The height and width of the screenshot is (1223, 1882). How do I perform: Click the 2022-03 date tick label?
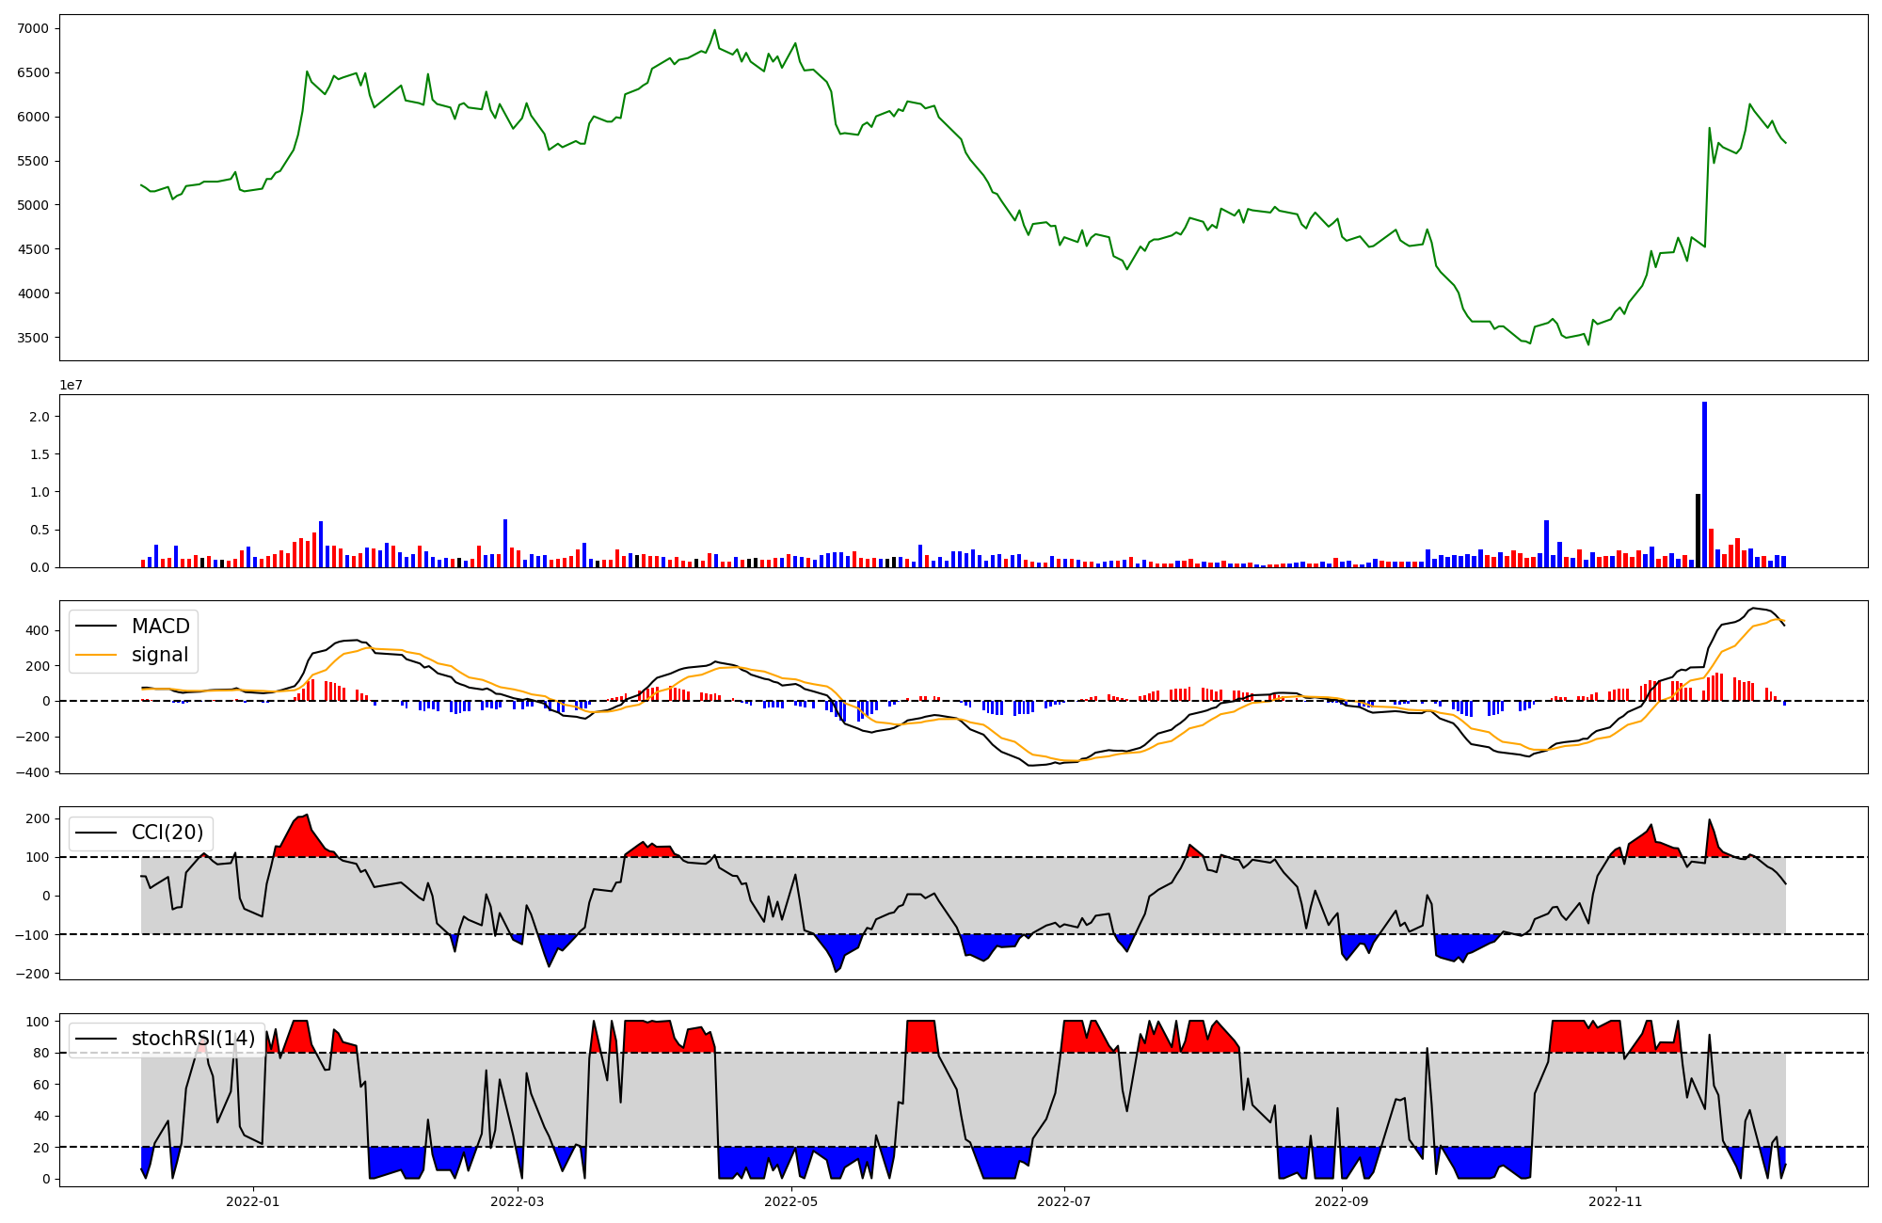tap(518, 1201)
